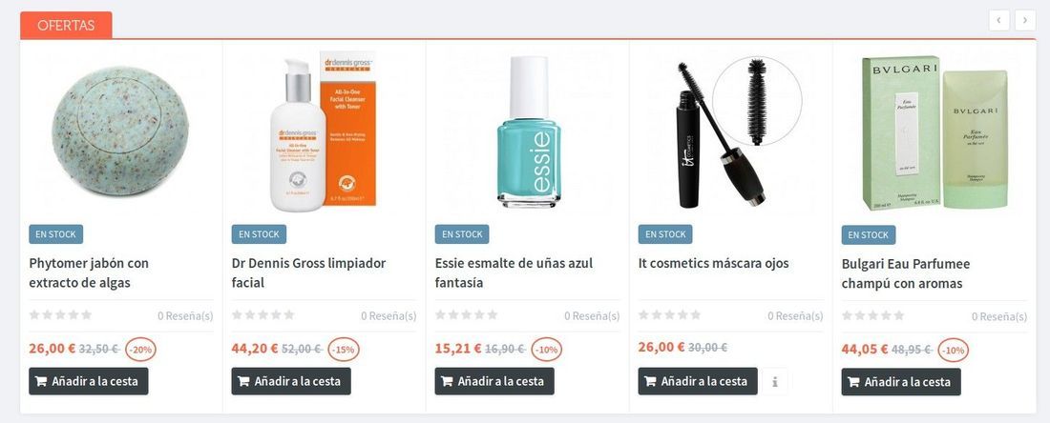The image size is (1050, 423).
Task: Click the -20% discount badge on Phytomer
Action: [x=140, y=350]
